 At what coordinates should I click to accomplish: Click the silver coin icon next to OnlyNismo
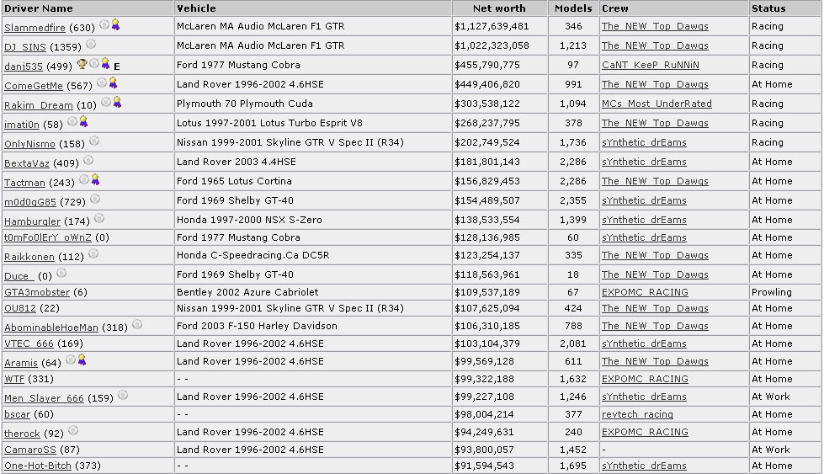(x=94, y=141)
